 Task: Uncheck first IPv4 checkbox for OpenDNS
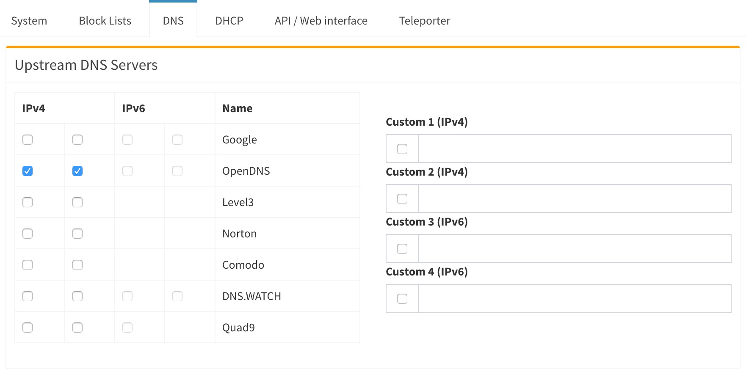(28, 171)
